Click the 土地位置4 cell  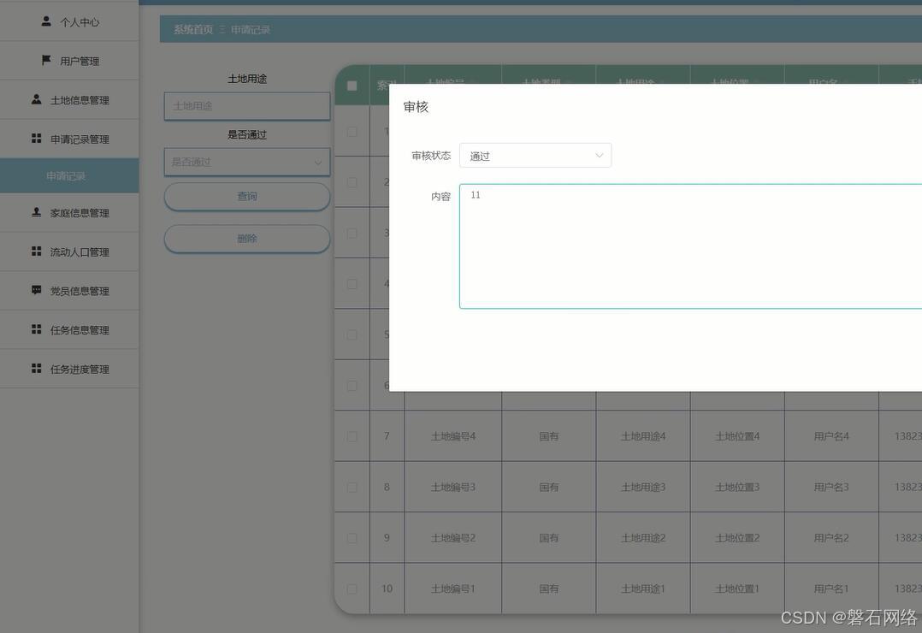[737, 436]
